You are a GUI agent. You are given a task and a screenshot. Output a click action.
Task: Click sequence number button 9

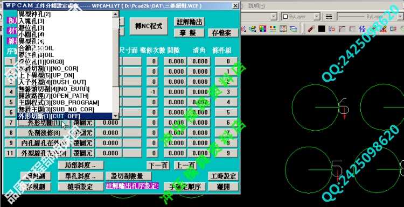pos(10,143)
